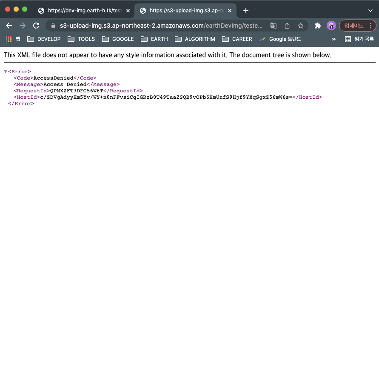Close the dev-img.earth-h.tk tab
The image size is (379, 372).
click(x=128, y=11)
